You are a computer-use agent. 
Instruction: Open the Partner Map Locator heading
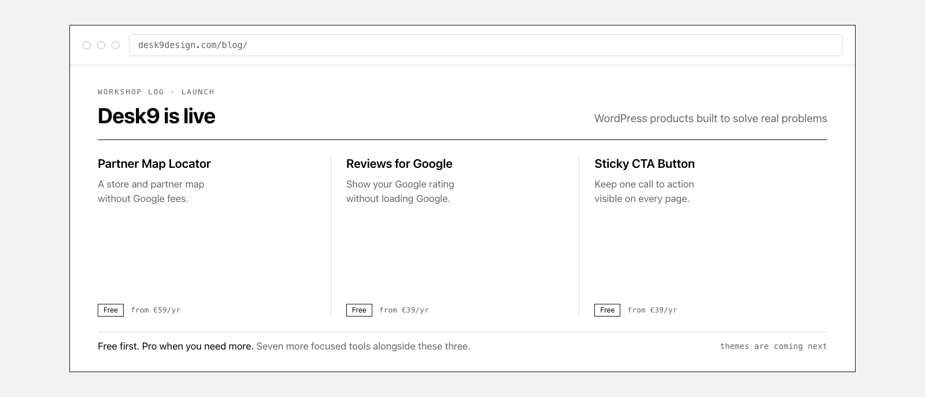click(154, 164)
